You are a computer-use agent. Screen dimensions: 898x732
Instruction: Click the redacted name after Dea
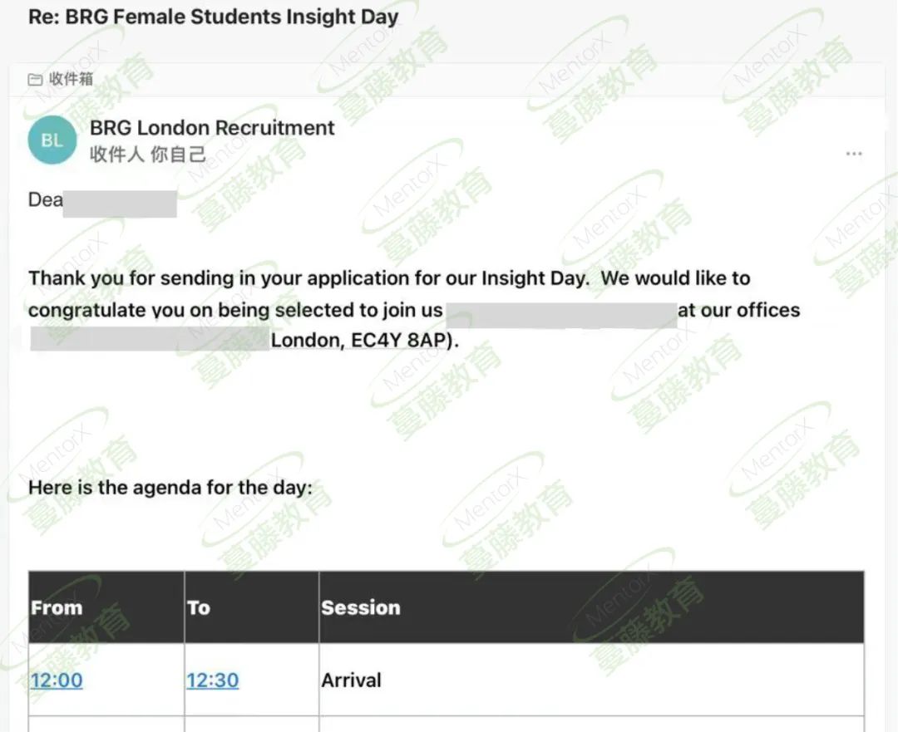click(120, 204)
